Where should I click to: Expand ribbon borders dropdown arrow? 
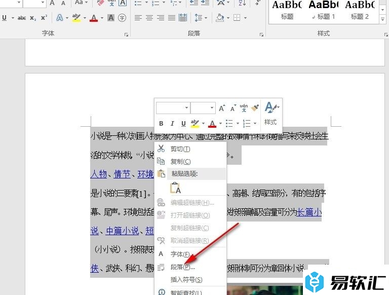click(x=245, y=18)
